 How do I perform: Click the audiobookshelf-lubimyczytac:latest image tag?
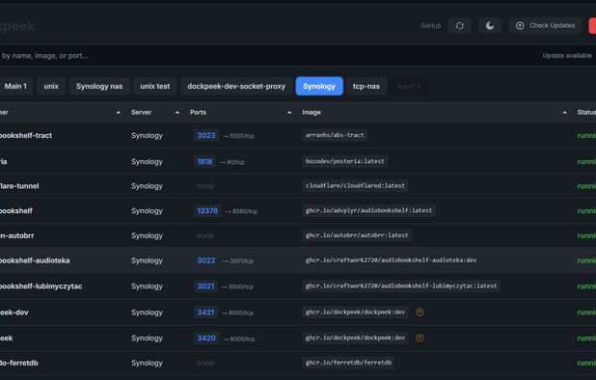click(x=401, y=285)
